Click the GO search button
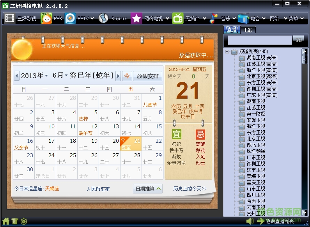This screenshot has width=310, height=227. (298, 40)
